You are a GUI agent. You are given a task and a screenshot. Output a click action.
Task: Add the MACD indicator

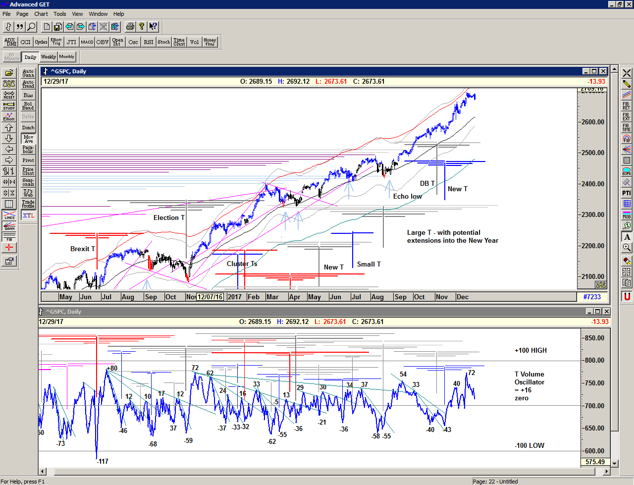pos(87,42)
